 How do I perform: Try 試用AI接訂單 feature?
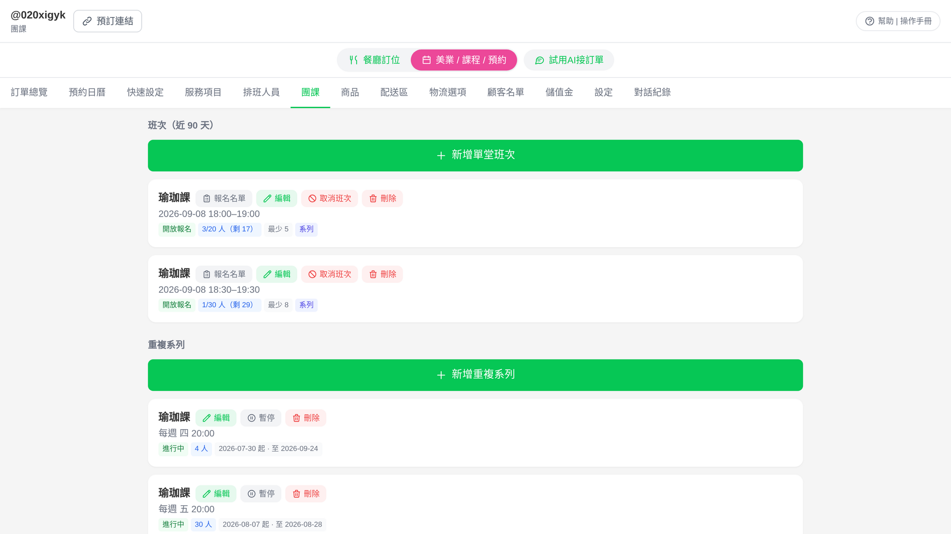[569, 60]
